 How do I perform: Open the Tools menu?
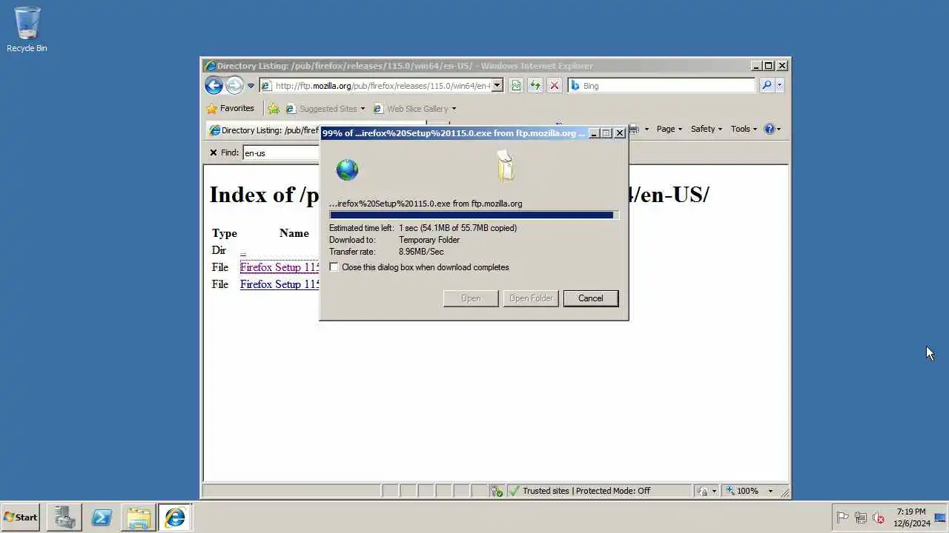(744, 129)
